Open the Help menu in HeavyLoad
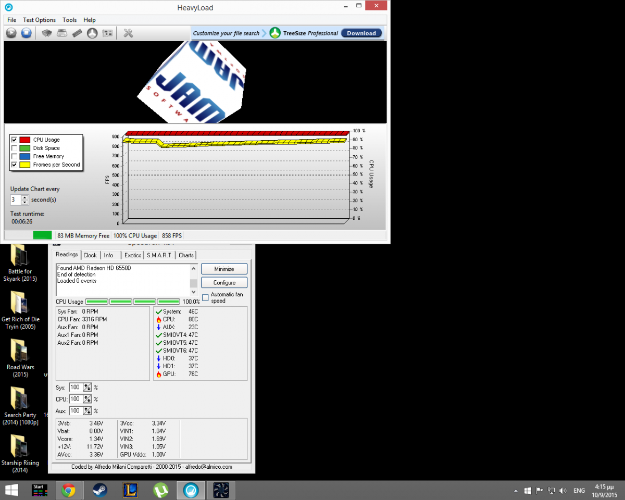 click(90, 20)
